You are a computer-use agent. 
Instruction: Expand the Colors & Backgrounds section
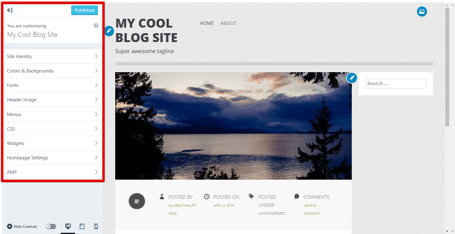coord(53,71)
